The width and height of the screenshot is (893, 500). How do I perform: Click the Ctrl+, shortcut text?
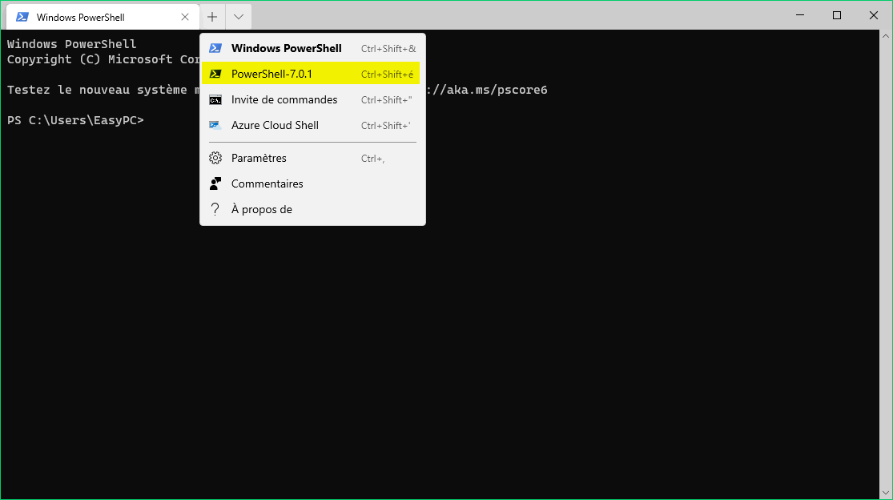pyautogui.click(x=373, y=159)
